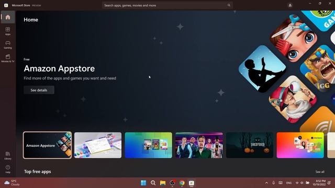Open the weather widget showing Cloudy

point(12,183)
